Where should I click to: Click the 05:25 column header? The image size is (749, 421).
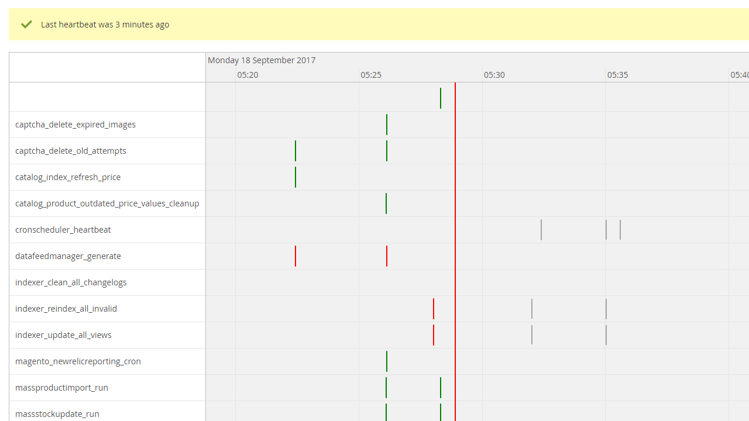click(371, 74)
